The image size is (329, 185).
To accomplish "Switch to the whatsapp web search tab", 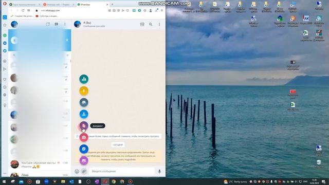I will (59, 5).
